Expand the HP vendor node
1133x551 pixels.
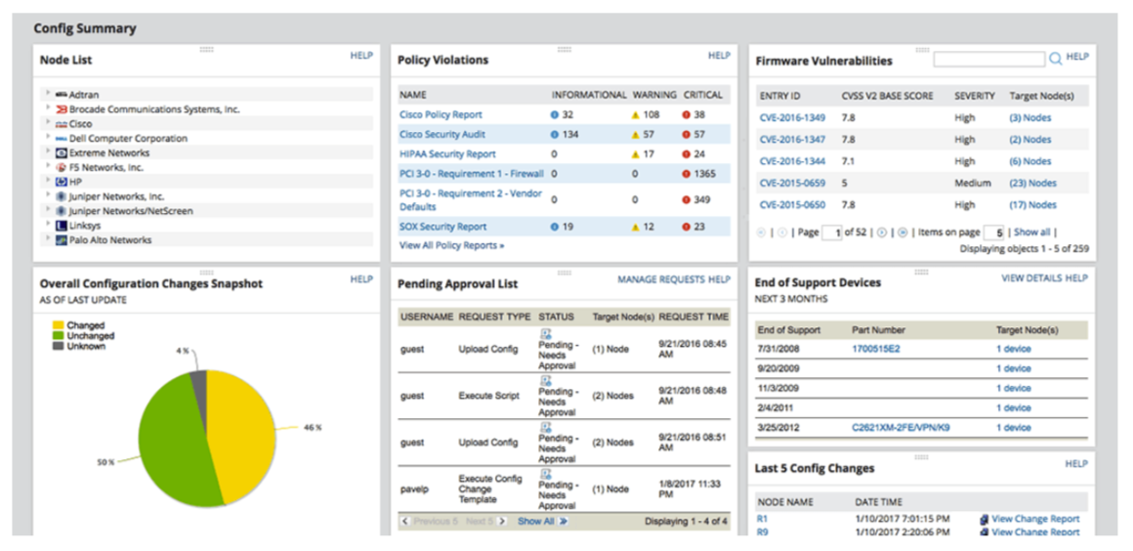[x=46, y=181]
